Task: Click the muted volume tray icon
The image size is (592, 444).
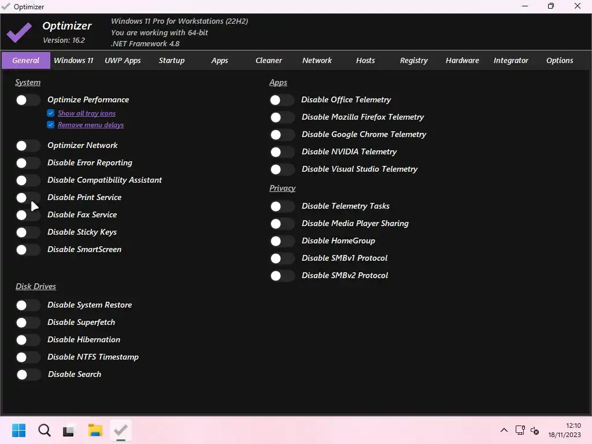Action: tap(535, 430)
